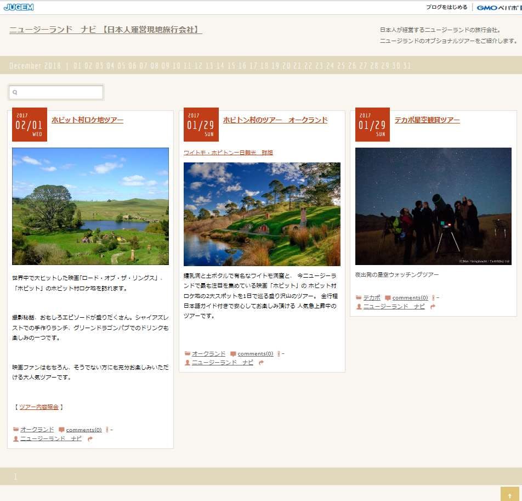Click the 02/01 date badge
Screen dimensions: 522x501
[30, 125]
